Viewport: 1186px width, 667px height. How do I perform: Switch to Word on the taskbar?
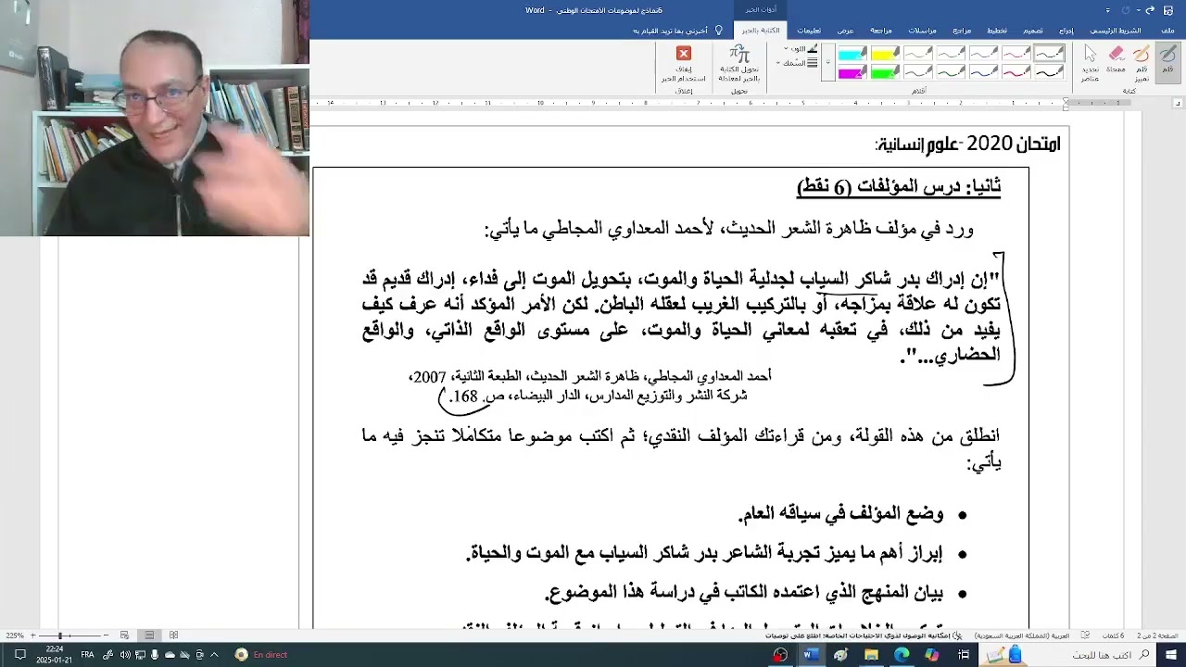pyautogui.click(x=811, y=655)
